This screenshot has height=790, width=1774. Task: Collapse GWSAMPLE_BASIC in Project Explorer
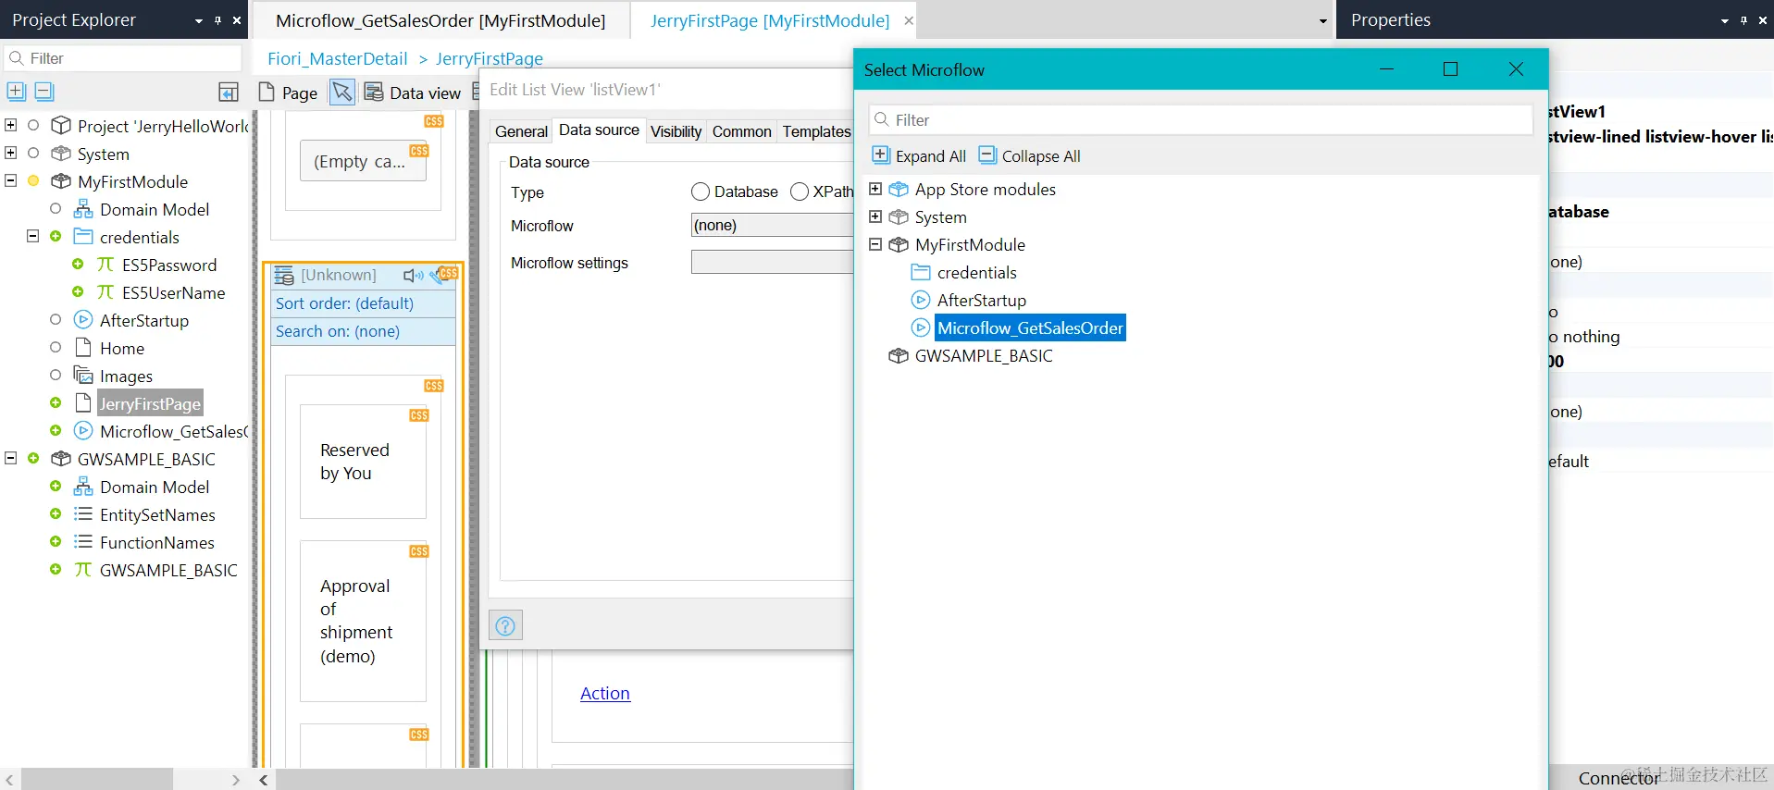pos(11,458)
